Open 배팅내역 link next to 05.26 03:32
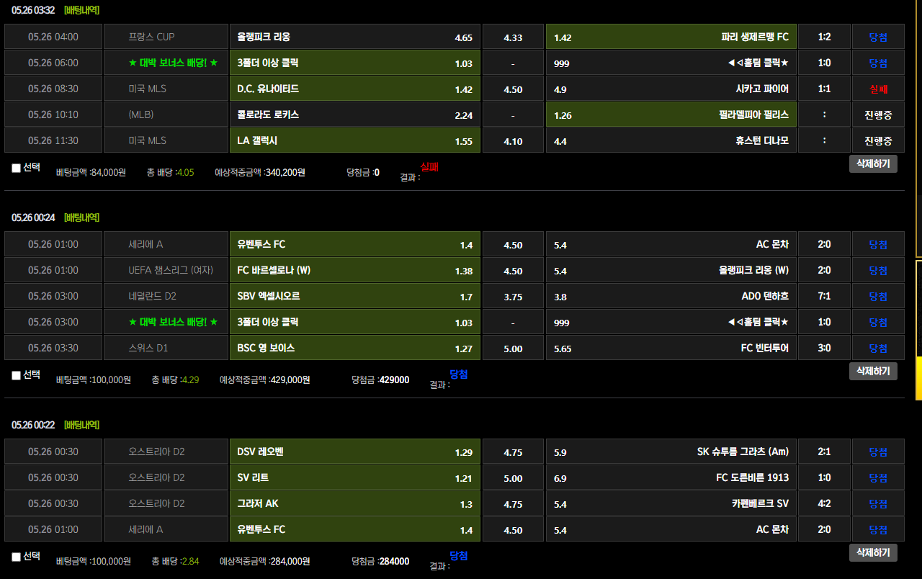Image resolution: width=922 pixels, height=579 pixels. pos(81,10)
